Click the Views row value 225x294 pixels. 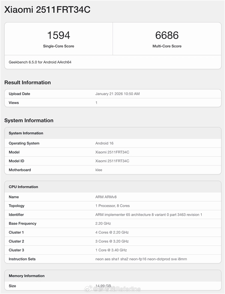[x=96, y=103]
